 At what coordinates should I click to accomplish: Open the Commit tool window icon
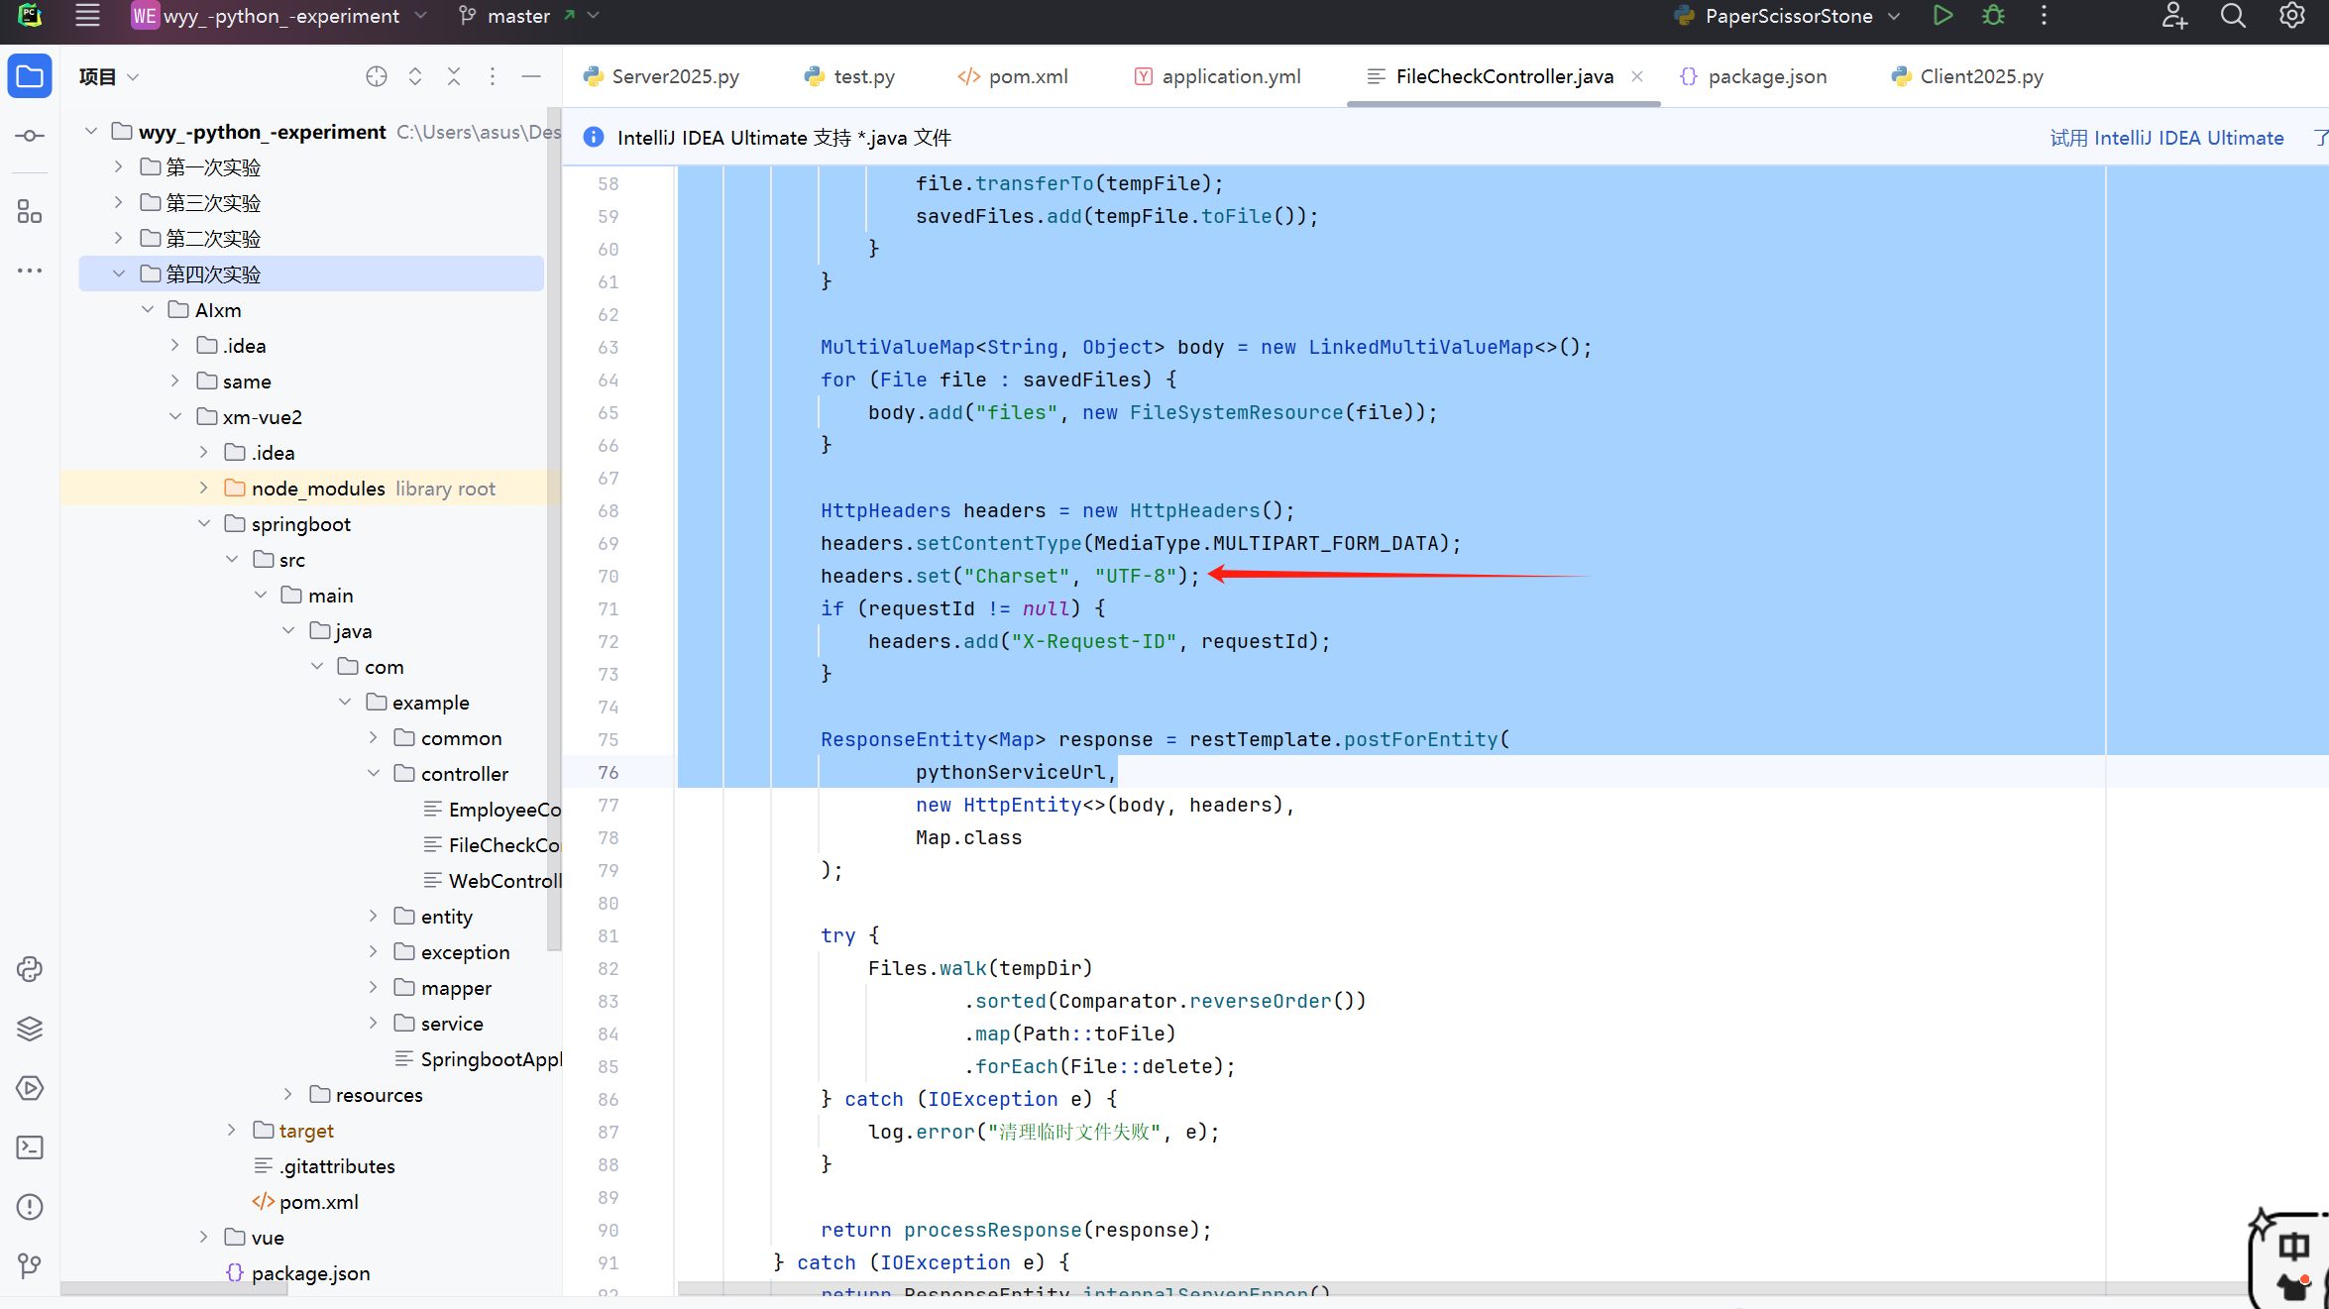coord(30,136)
